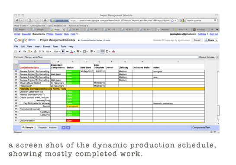Click the clipboard paste icon
This screenshot has height=165, width=236.
click(29, 52)
